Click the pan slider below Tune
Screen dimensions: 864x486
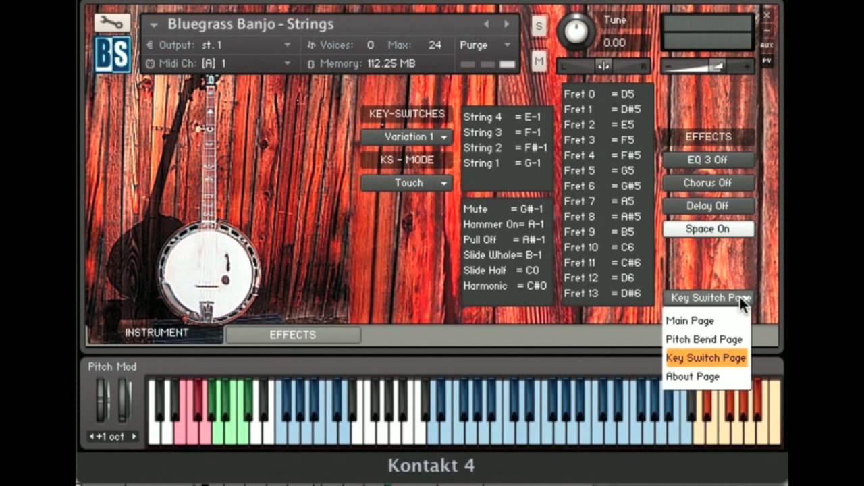(603, 65)
